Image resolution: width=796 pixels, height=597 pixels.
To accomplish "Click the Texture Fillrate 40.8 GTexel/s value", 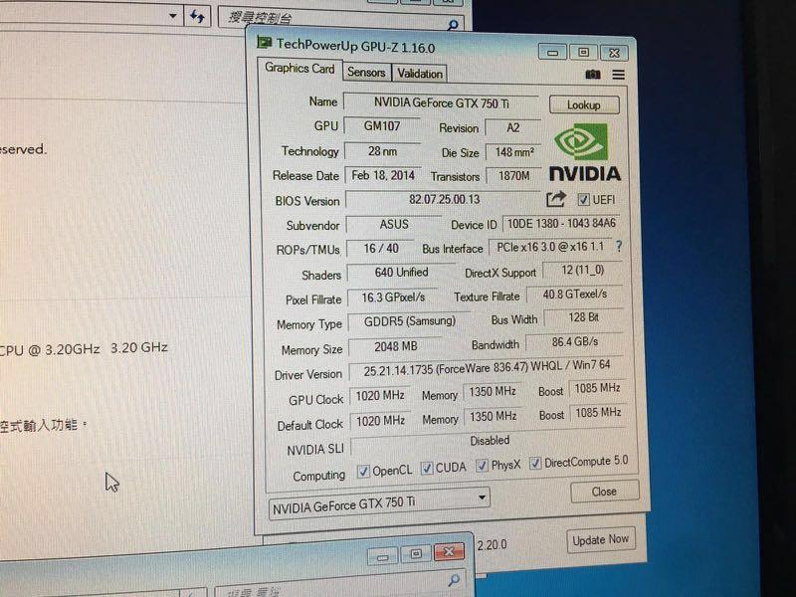I will (575, 295).
